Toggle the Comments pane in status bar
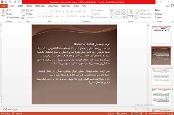Image resolution: width=174 pixels, height=115 pixels. click(122, 114)
